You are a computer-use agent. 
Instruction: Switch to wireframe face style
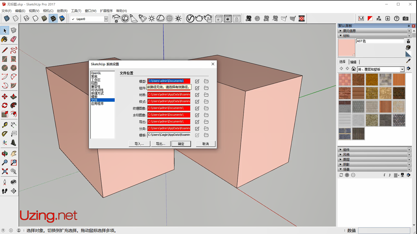[26, 18]
